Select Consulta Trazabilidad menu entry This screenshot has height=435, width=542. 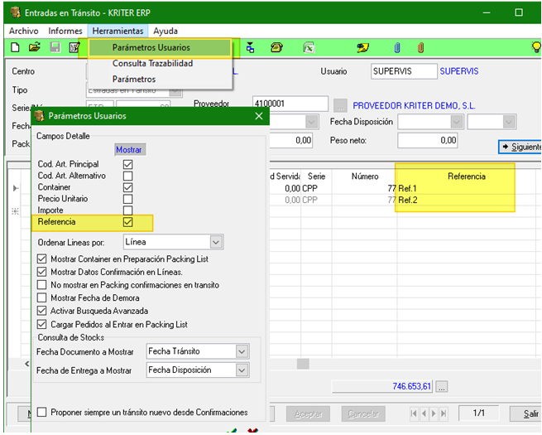(x=160, y=63)
